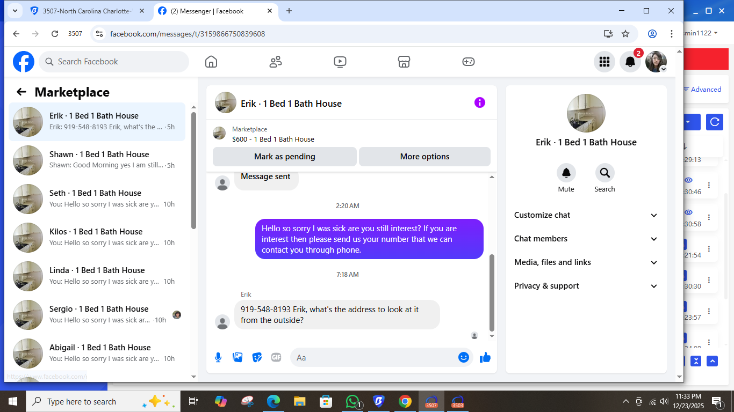Open conversation info purple icon

pos(480,102)
